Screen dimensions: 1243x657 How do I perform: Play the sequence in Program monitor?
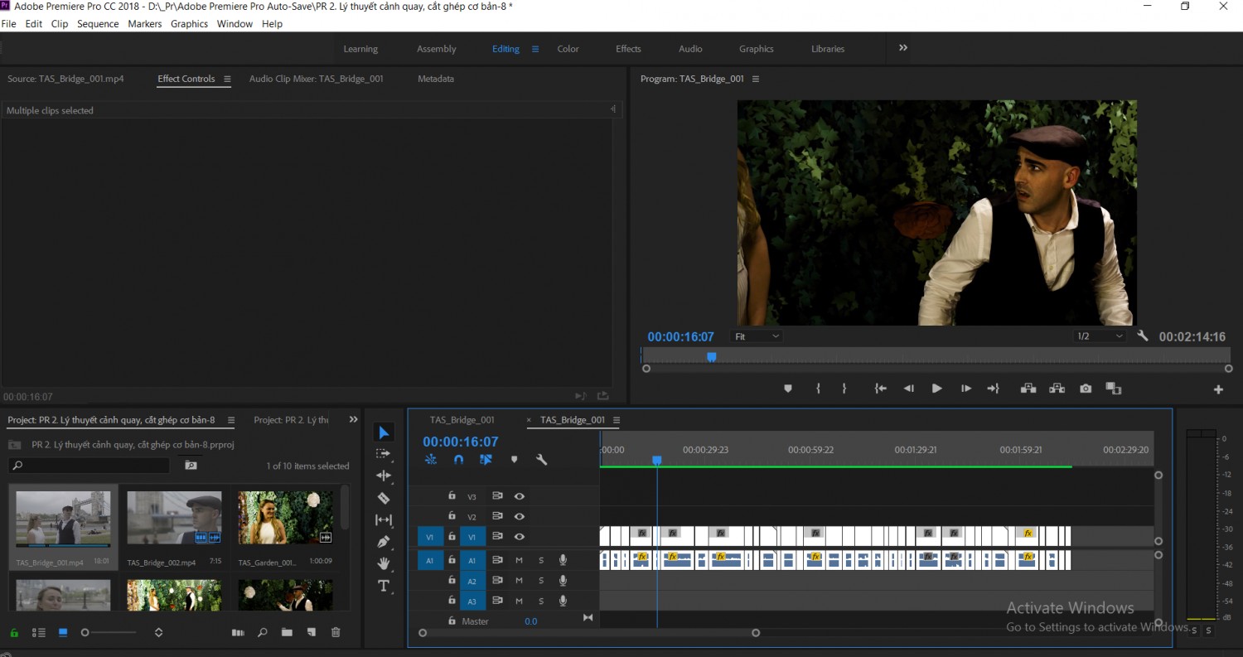[x=936, y=389]
